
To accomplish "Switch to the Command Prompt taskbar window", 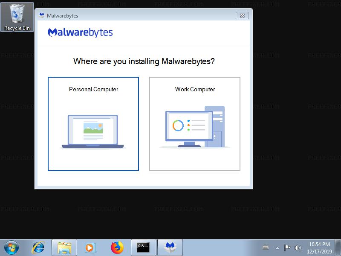I will click(x=144, y=248).
